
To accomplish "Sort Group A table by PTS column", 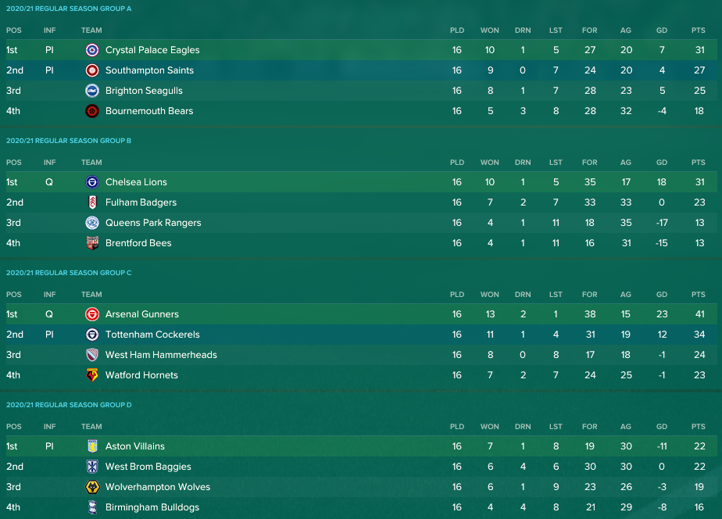I will click(x=698, y=30).
